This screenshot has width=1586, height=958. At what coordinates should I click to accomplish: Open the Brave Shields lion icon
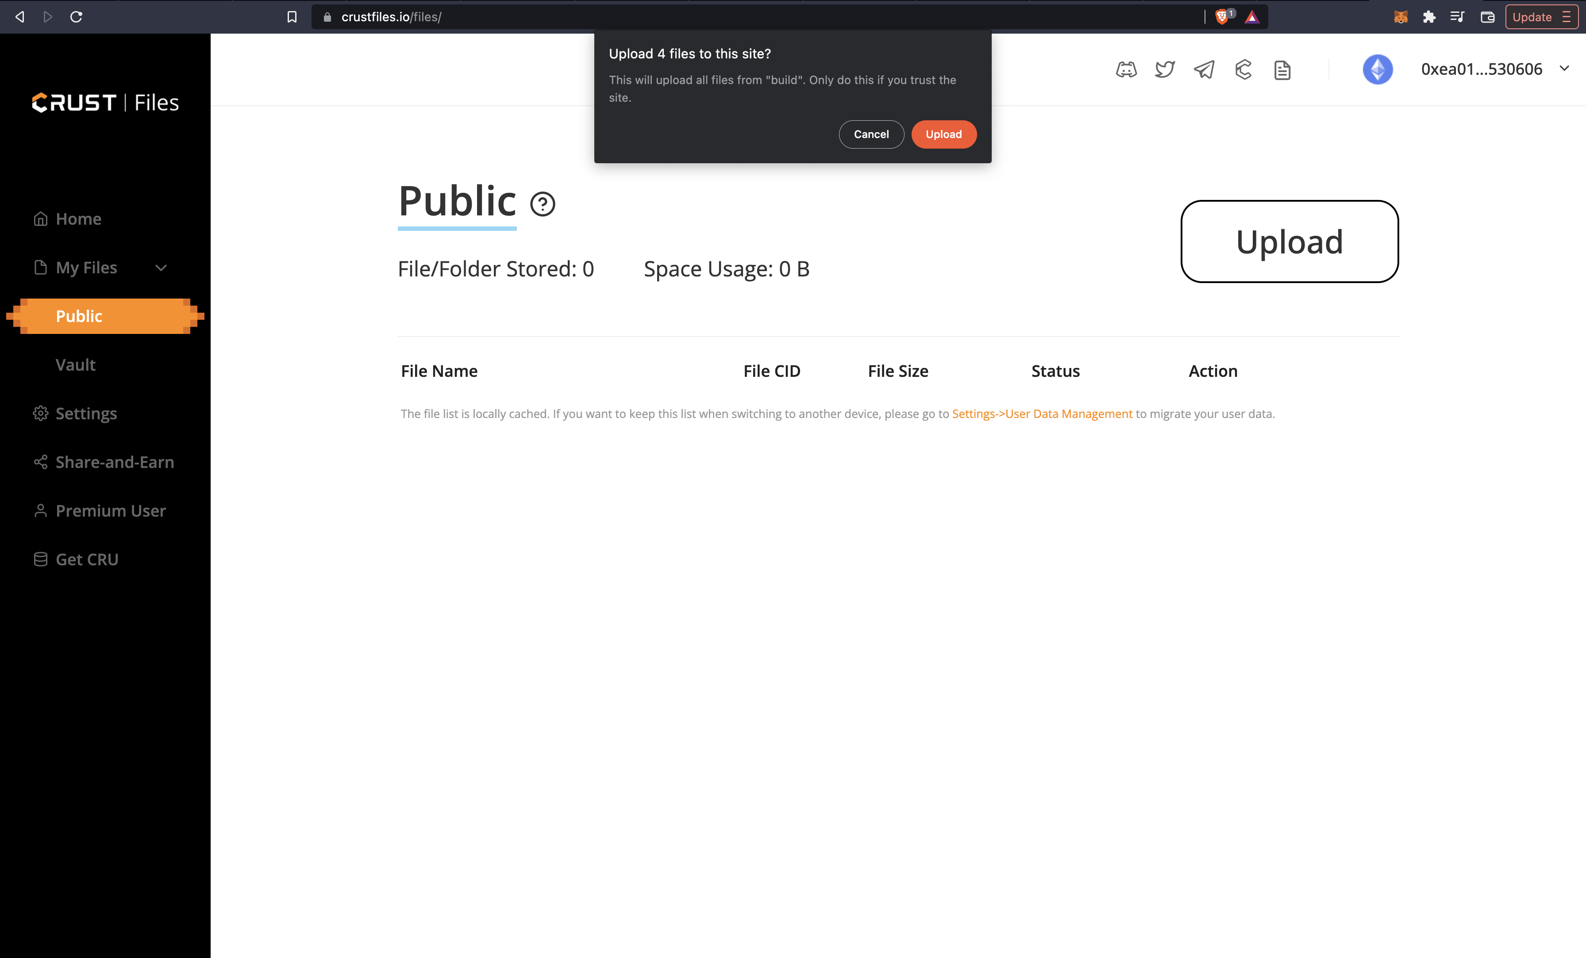(1222, 17)
